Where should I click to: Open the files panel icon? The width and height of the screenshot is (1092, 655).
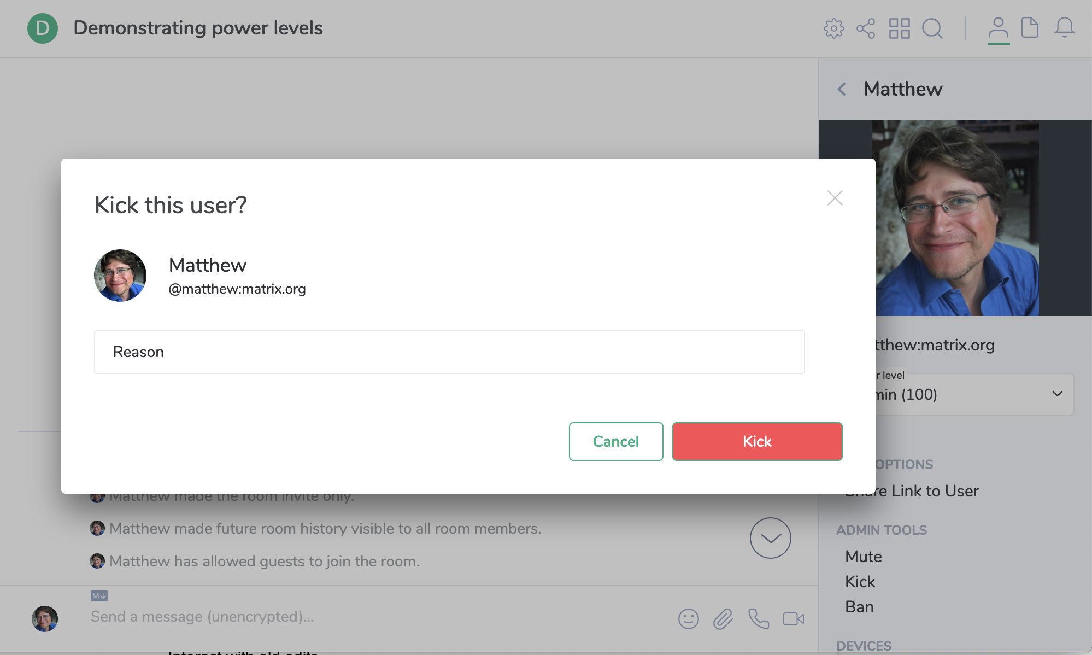click(x=1030, y=28)
